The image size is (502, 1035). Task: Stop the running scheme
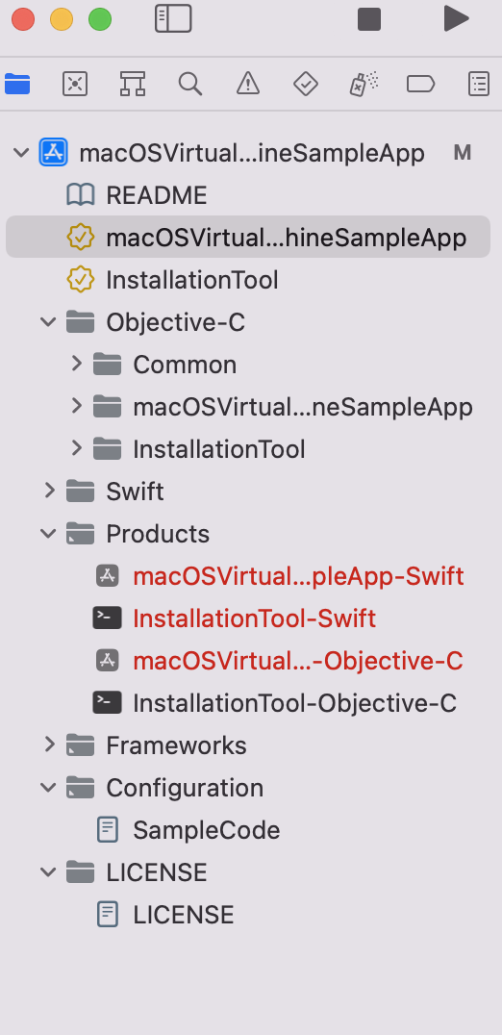pyautogui.click(x=369, y=18)
